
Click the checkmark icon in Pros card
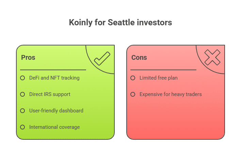pyautogui.click(x=102, y=59)
